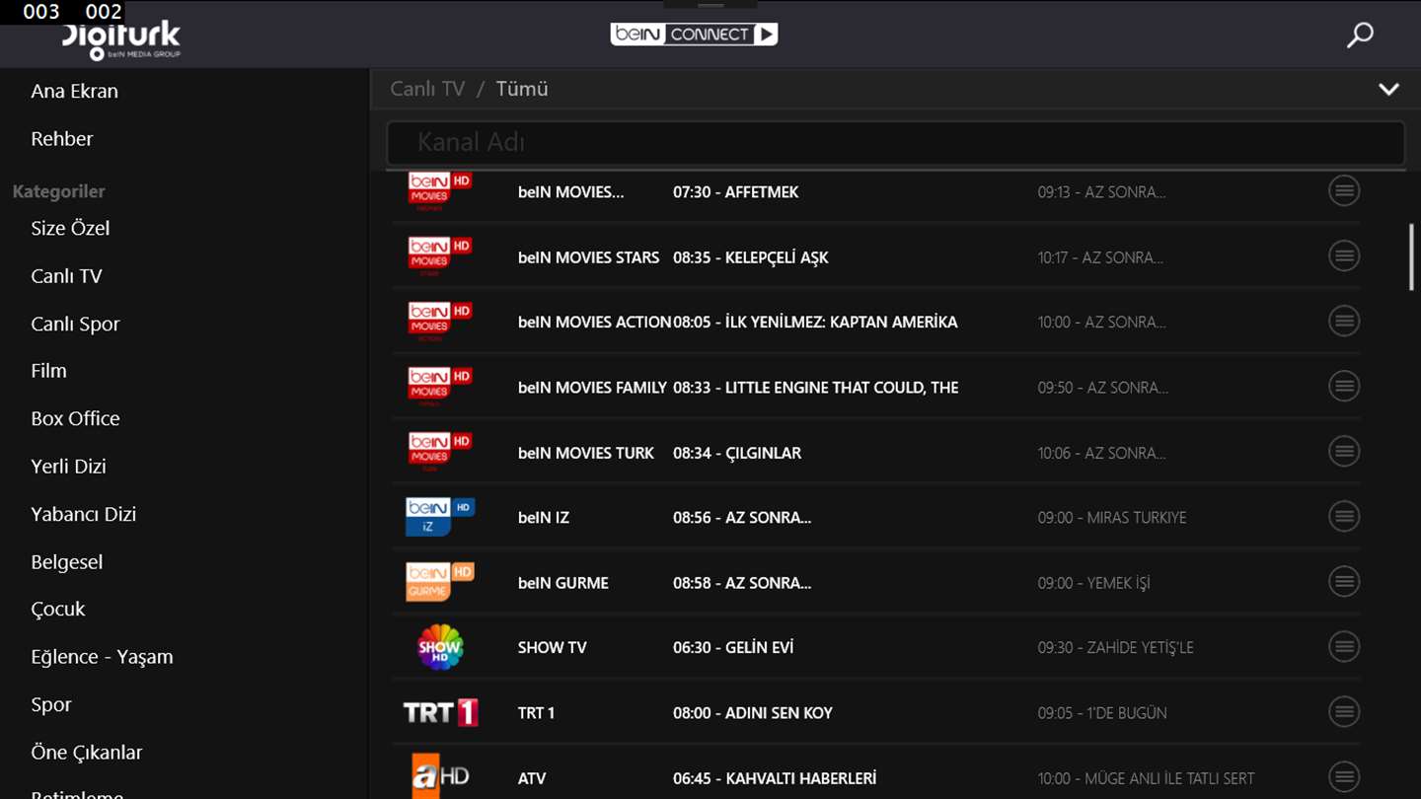1421x799 pixels.
Task: Open options menu for beIN MOVIES FAMILY
Action: click(x=1344, y=387)
